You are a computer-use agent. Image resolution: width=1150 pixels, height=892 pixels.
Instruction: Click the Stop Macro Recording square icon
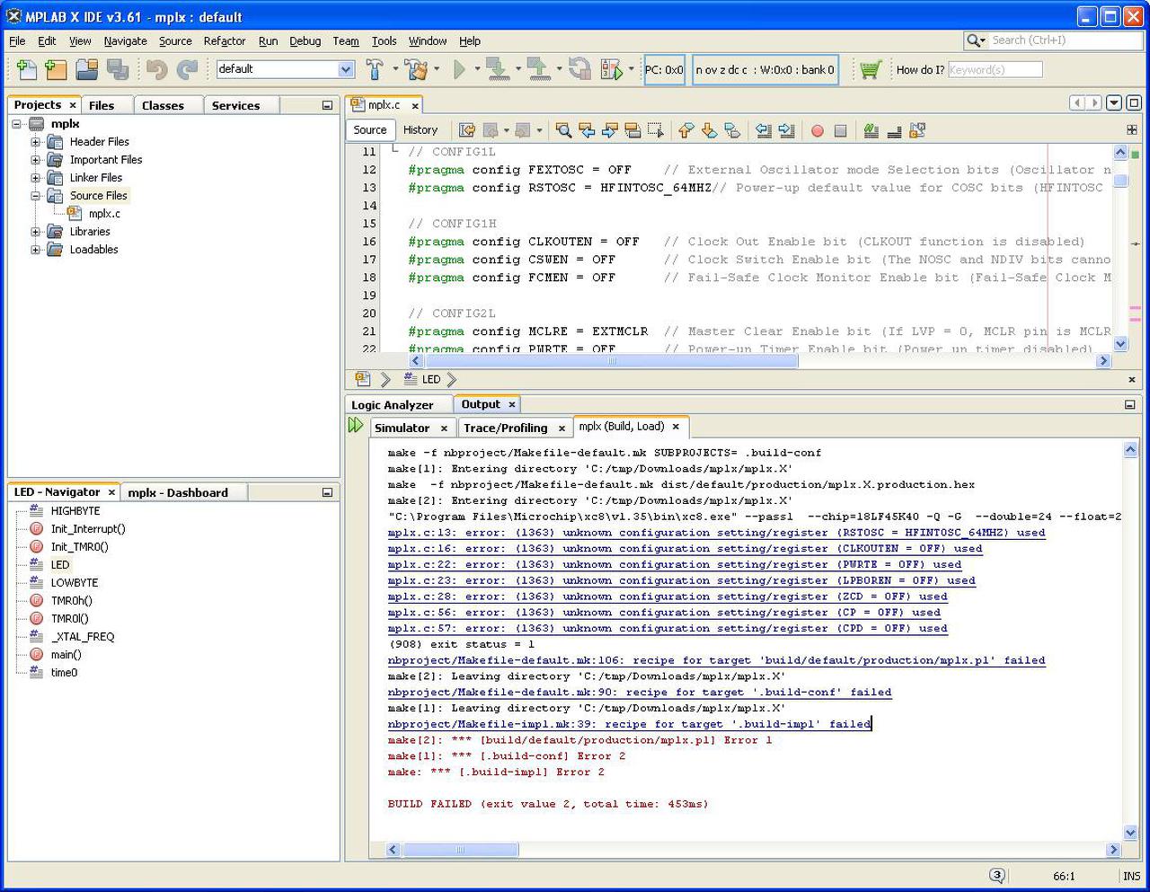(x=840, y=130)
